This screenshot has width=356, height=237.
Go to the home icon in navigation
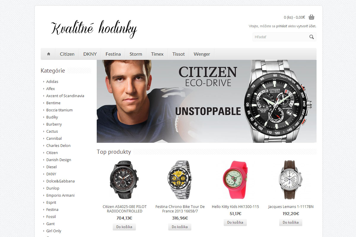pyautogui.click(x=49, y=54)
